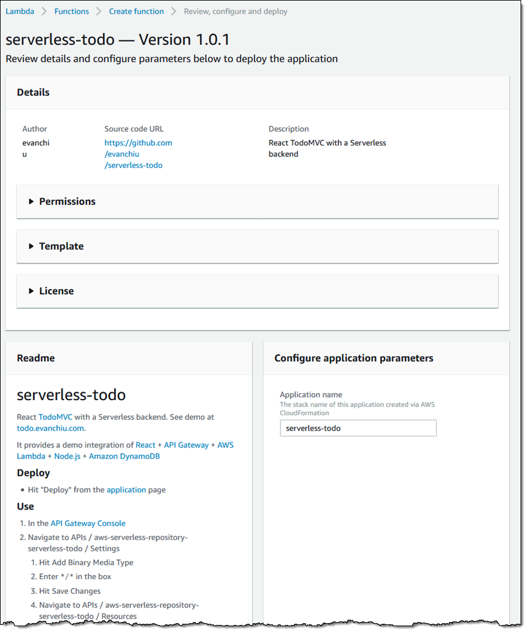Open the React link in Readme
Viewport: 527px width, 632px height.
[x=145, y=445]
